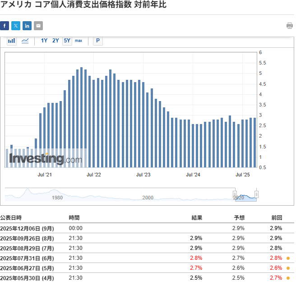Click the left range slider handle
This screenshot has height=286, width=296.
coord(235,194)
